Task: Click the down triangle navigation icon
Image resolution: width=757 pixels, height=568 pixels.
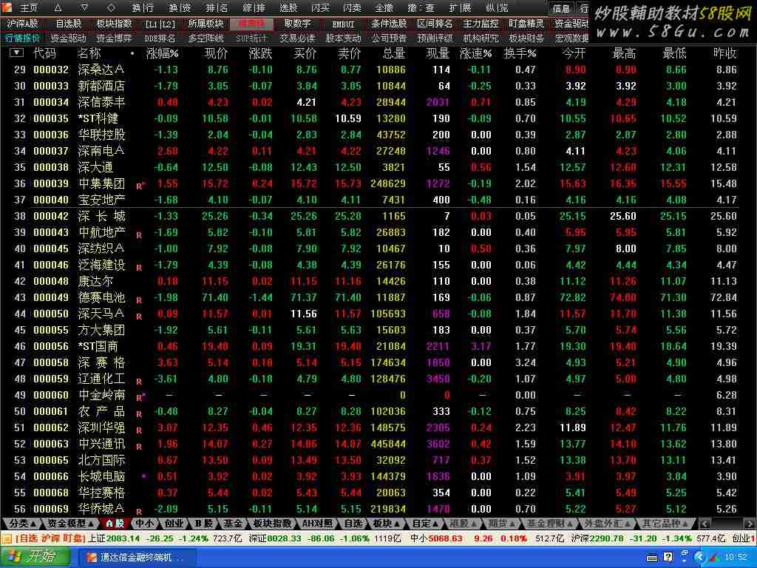Action: point(84,7)
